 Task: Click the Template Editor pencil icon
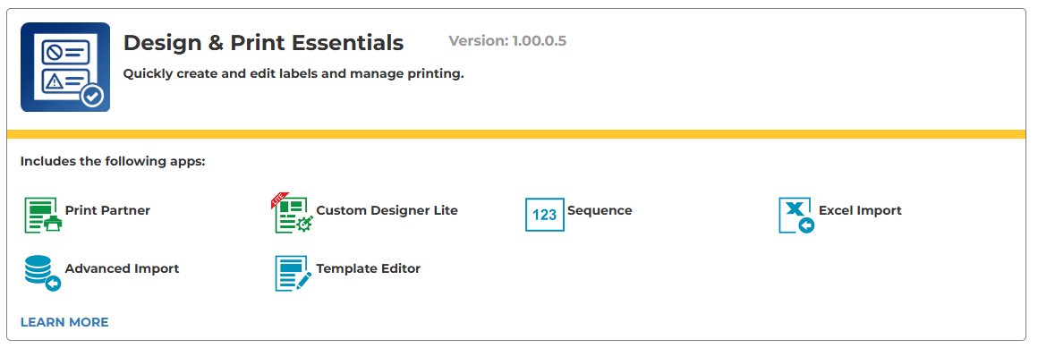click(x=294, y=273)
